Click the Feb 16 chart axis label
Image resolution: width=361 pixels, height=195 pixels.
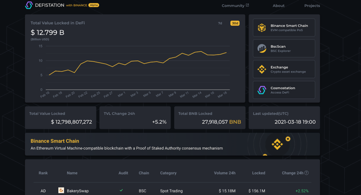click(45, 95)
